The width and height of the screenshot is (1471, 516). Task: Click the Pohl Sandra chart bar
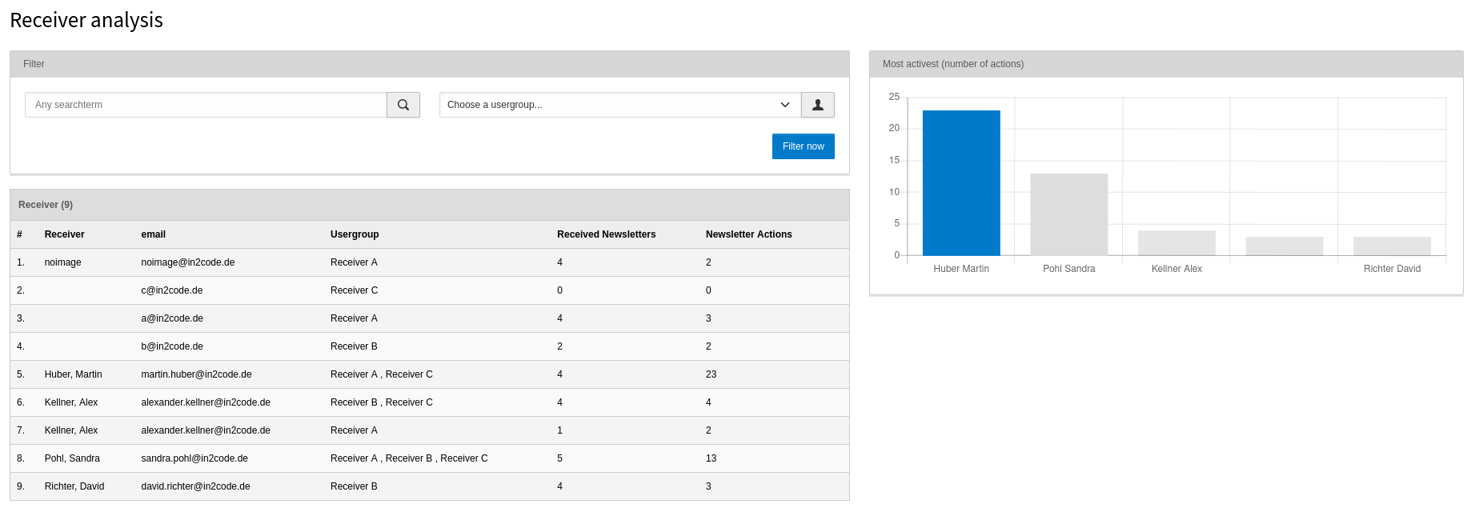1069,214
